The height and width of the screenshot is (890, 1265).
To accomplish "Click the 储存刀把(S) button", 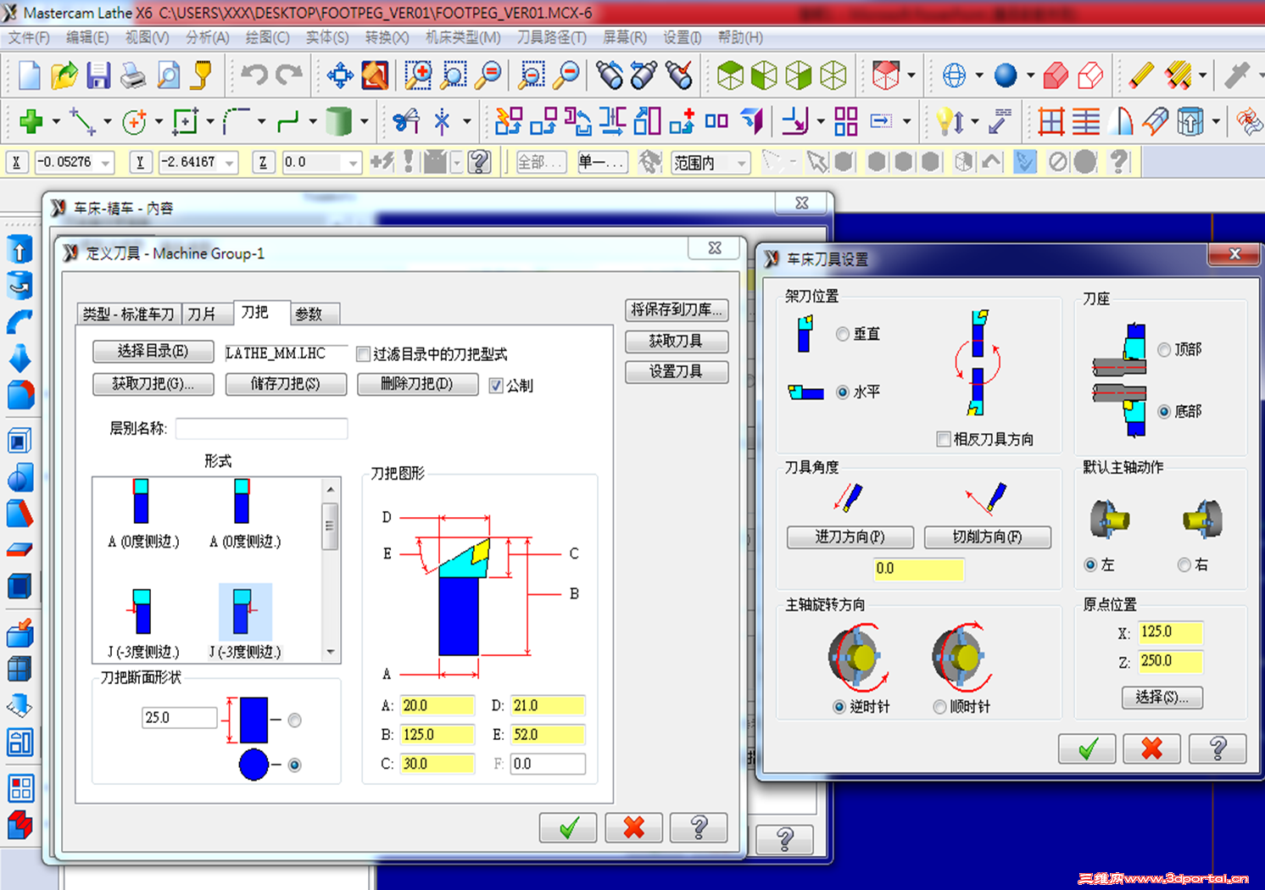I will click(x=286, y=384).
